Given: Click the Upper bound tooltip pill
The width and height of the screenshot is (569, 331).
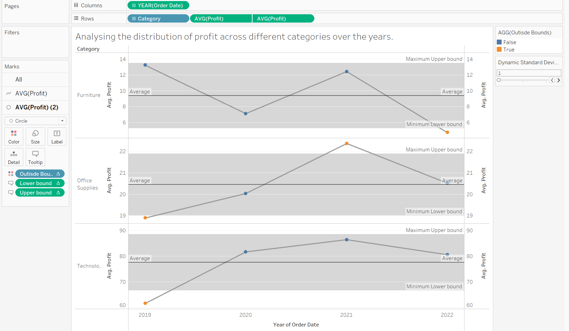Looking at the screenshot, I should pos(36,192).
